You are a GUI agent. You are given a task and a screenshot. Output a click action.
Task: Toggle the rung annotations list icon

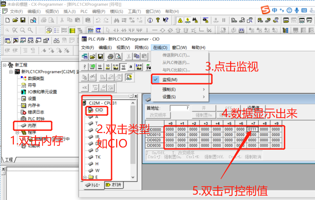click(x=57, y=30)
